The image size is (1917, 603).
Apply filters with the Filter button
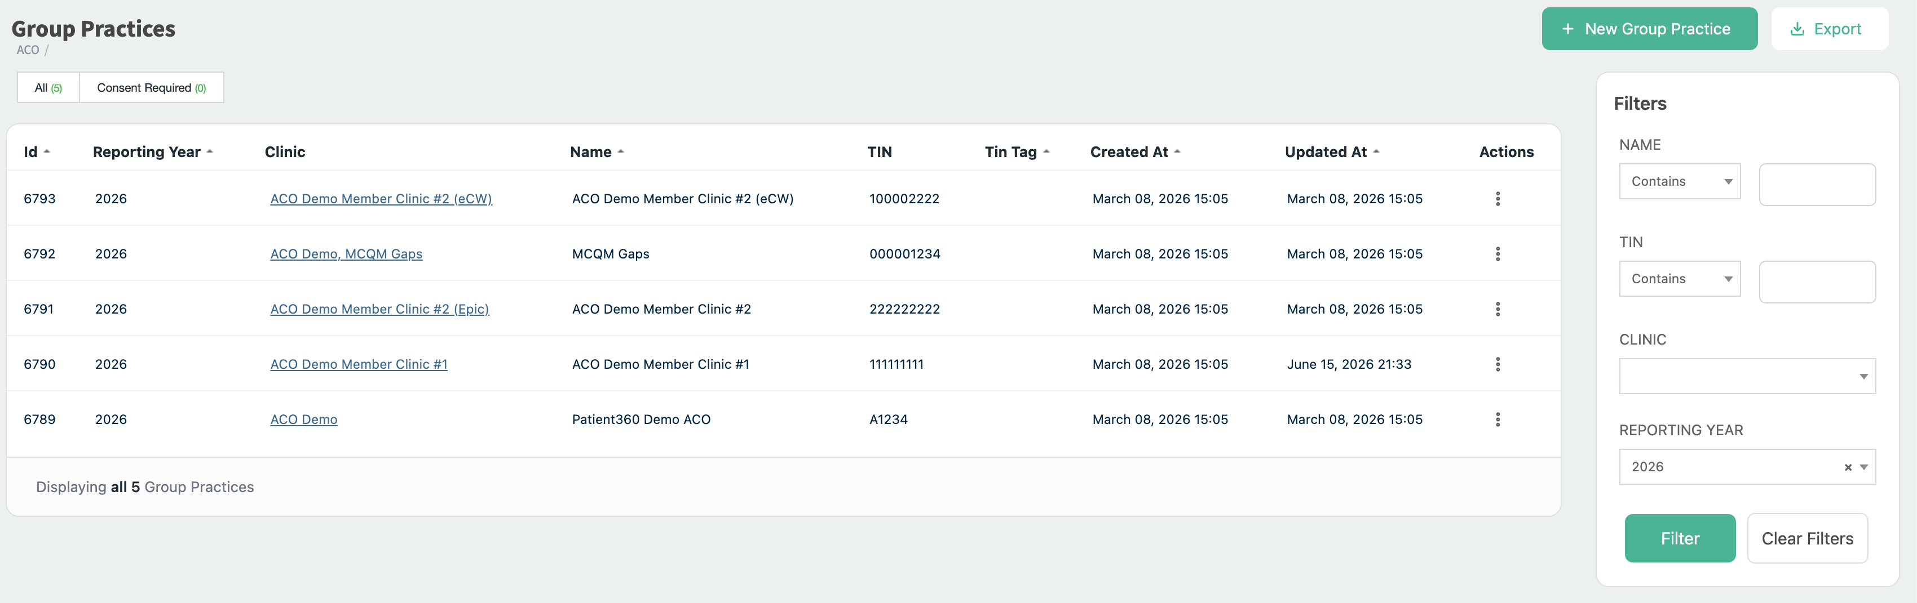1680,538
